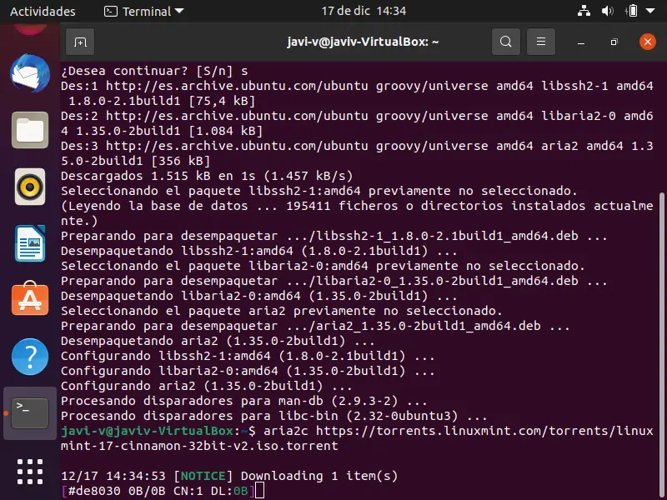The width and height of the screenshot is (667, 500).
Task: Click 'Seleccionando el paquete aria2' line
Action: [x=282, y=311]
